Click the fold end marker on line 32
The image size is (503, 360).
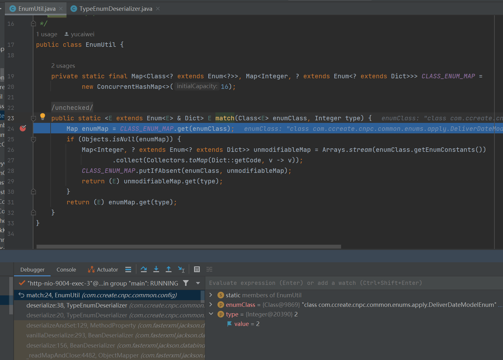tap(33, 213)
